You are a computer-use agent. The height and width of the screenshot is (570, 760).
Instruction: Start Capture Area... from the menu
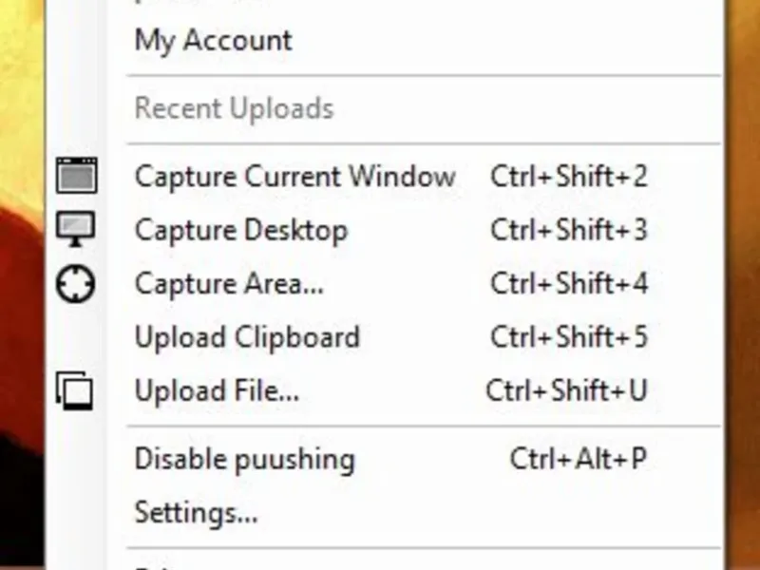[x=229, y=284]
